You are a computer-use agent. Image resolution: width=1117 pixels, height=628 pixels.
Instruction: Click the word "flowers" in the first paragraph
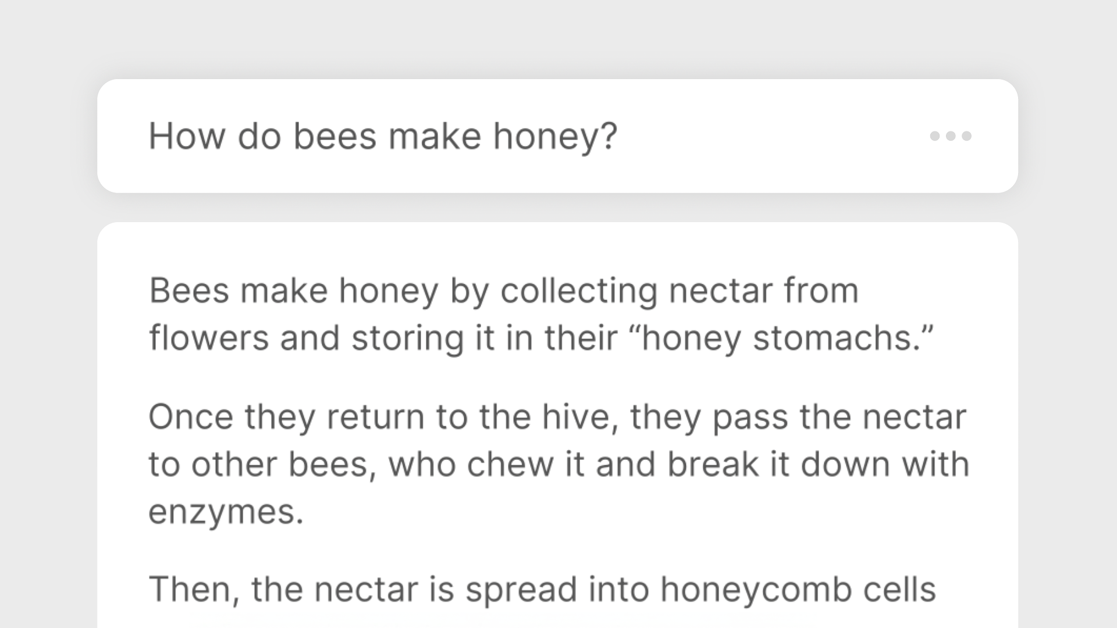tap(209, 338)
